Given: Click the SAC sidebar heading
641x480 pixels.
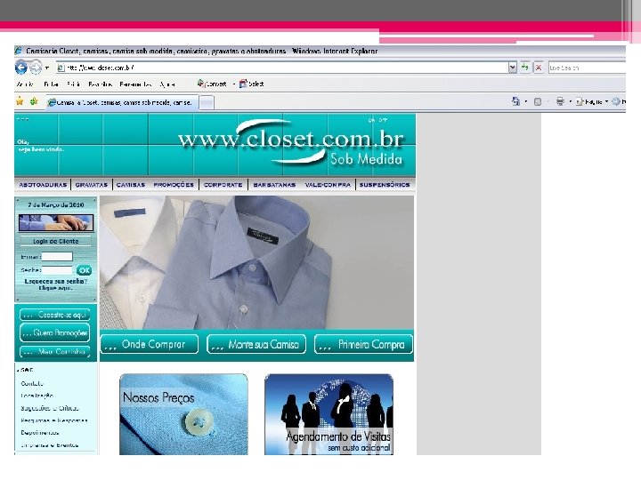Looking at the screenshot, I should tap(25, 370).
